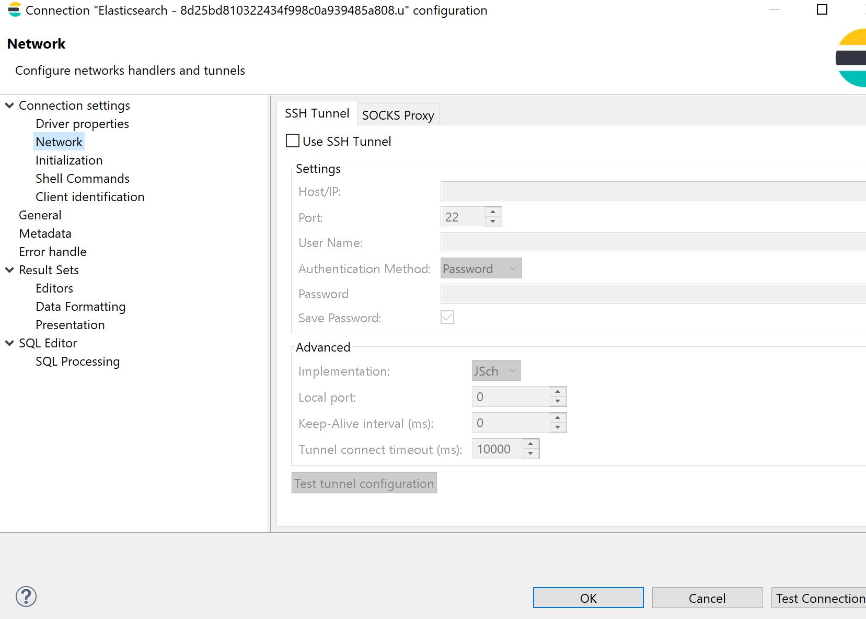Increase the Keep-Alive interval value

(558, 418)
